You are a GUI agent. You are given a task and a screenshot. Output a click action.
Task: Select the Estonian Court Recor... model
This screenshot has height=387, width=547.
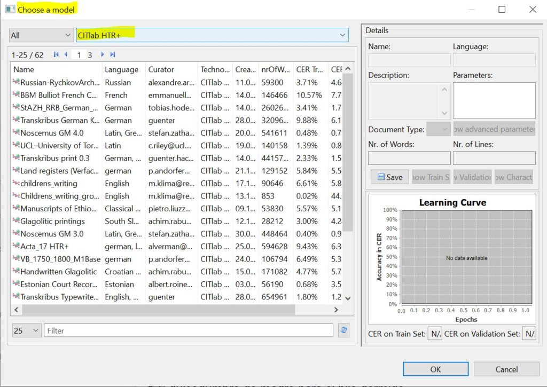point(176,284)
